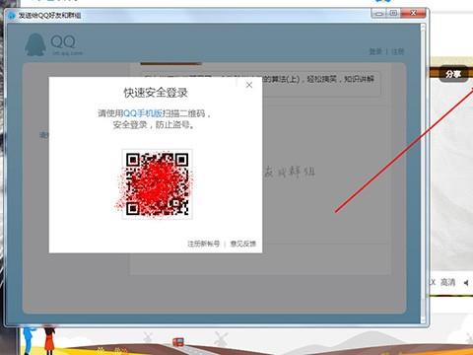This screenshot has height=355, width=473.
Task: Maximize the 发送给QQ好友和群组 window
Action: (x=393, y=14)
